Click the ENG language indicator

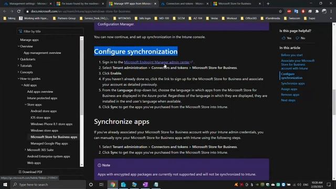click(x=306, y=184)
